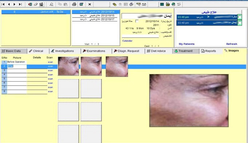Click the Refresh link
This screenshot has width=248, height=143.
(232, 44)
